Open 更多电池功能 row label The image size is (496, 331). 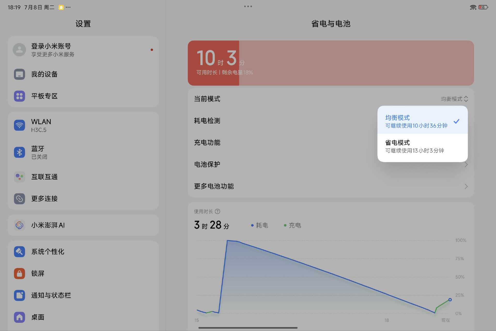214,186
